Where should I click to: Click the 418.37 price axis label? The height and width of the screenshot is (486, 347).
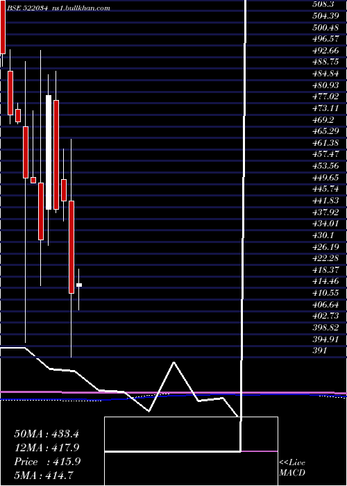[x=325, y=269]
